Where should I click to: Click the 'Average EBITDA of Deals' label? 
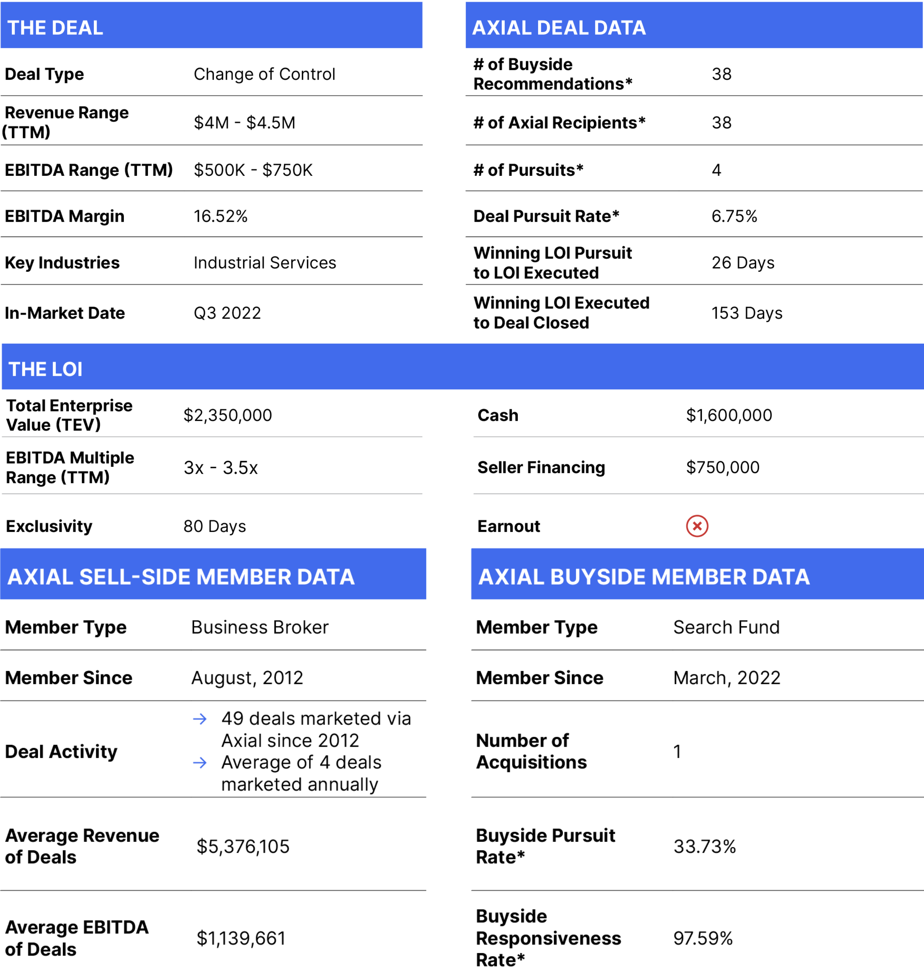[x=76, y=938]
